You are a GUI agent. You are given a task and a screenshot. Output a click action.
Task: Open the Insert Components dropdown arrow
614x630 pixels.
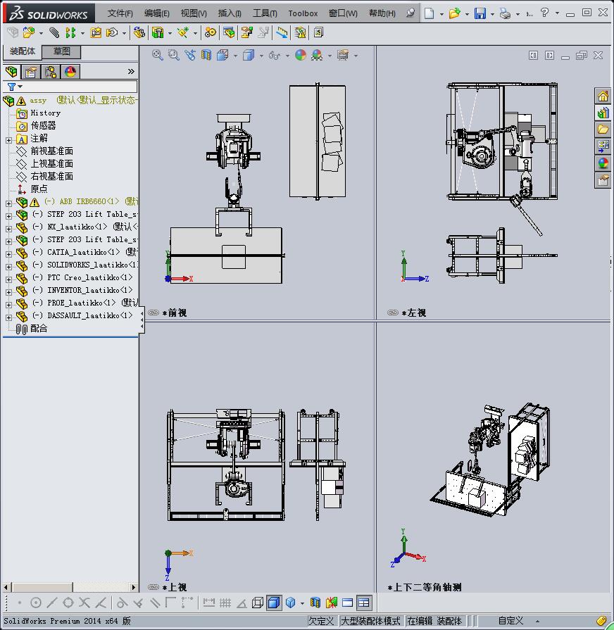coord(41,33)
